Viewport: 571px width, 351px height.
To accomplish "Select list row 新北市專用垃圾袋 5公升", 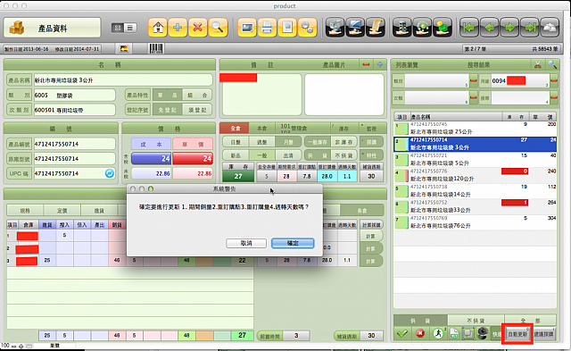I will [x=475, y=160].
